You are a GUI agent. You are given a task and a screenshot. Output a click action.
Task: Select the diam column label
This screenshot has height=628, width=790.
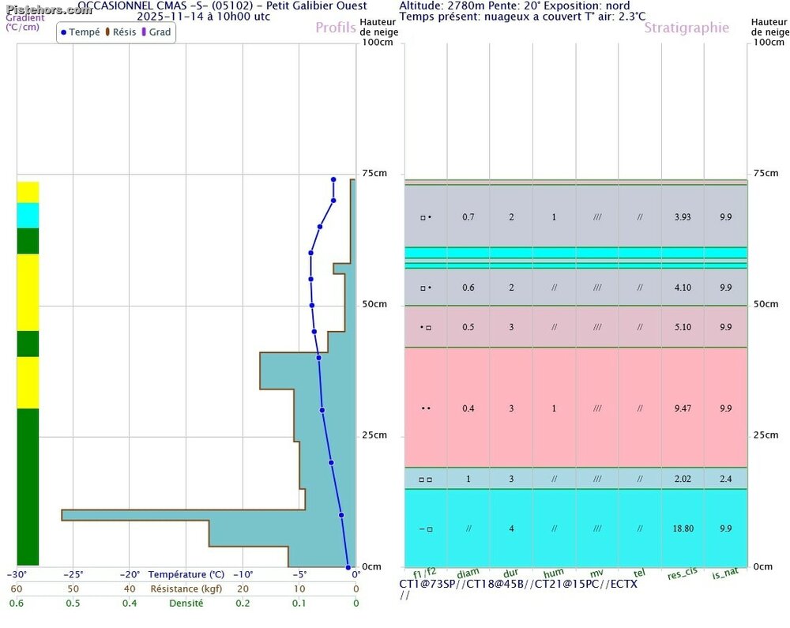tap(468, 574)
